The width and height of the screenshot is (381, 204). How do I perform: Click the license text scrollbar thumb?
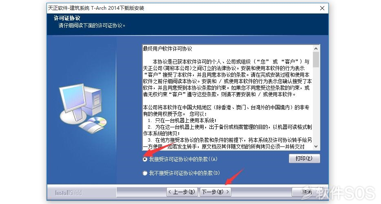click(316, 60)
